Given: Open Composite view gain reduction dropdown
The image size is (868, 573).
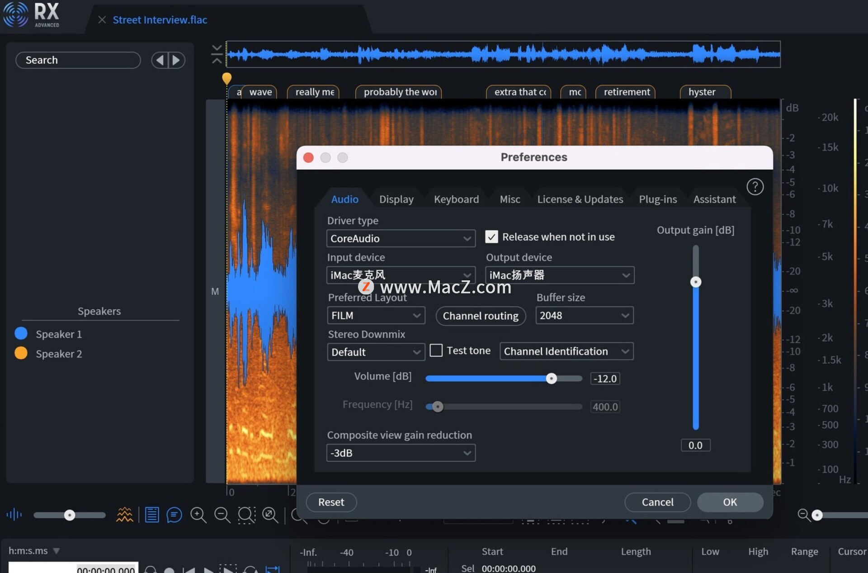Looking at the screenshot, I should 401,453.
